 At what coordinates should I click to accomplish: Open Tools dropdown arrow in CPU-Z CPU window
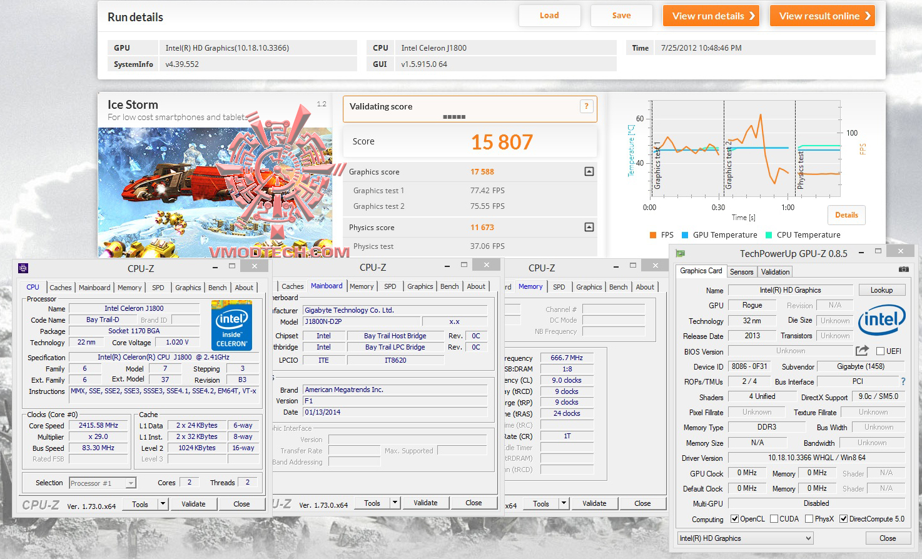coord(163,504)
